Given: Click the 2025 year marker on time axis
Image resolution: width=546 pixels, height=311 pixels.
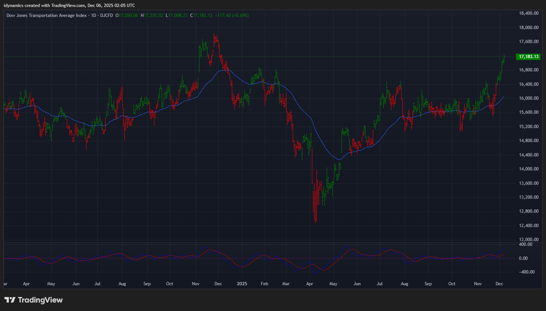Looking at the screenshot, I should pos(242,284).
